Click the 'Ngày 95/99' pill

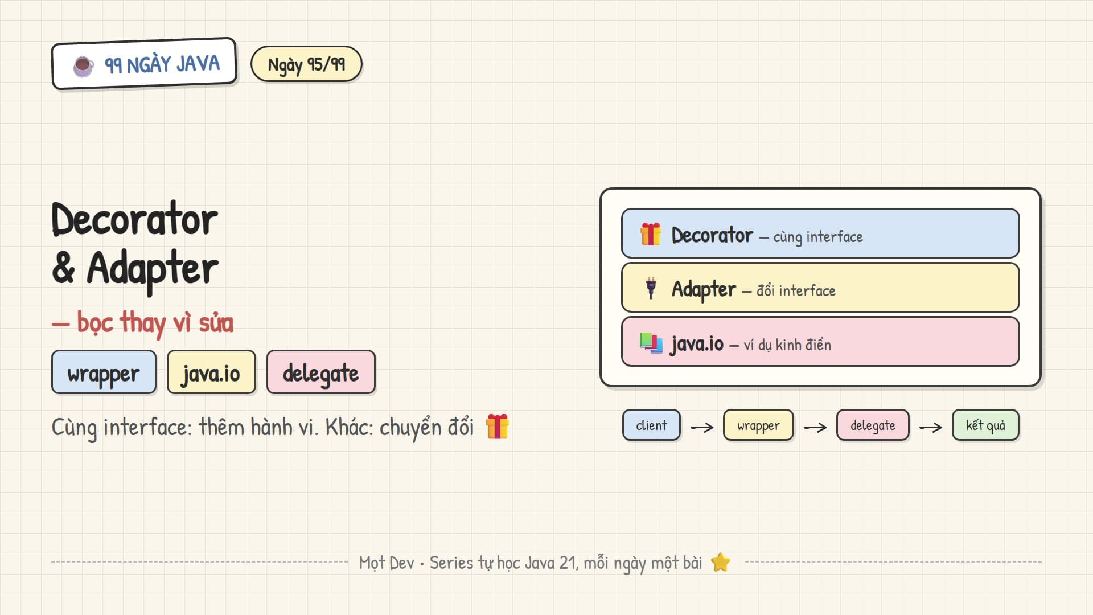306,64
